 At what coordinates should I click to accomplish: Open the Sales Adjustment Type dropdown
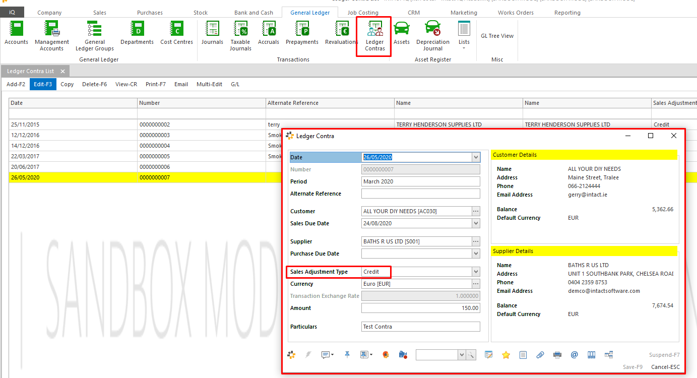tap(476, 272)
